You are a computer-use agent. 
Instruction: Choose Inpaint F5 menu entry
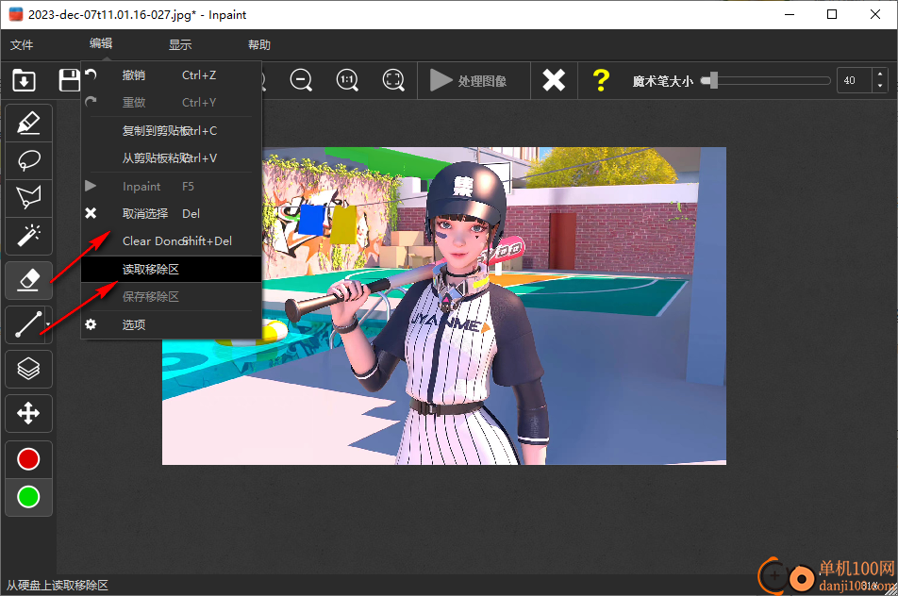[171, 186]
